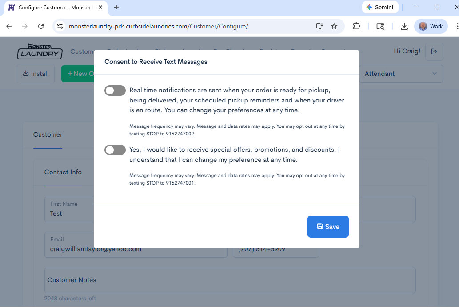Enable real time order notifications toggle
The height and width of the screenshot is (307, 459).
click(x=115, y=91)
